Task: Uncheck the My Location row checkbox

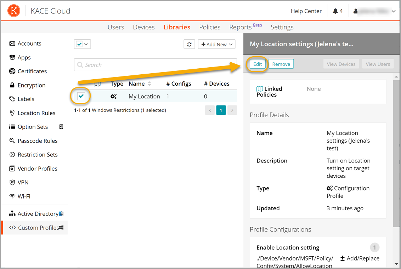Action: (x=81, y=96)
